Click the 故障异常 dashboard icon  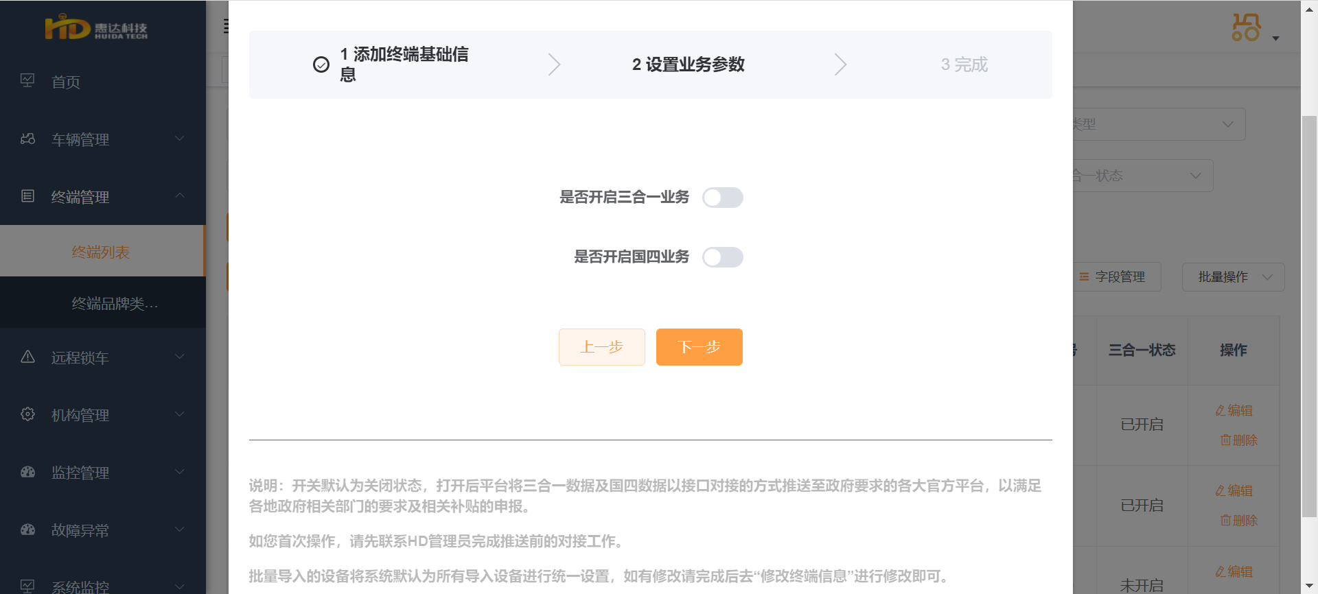click(x=27, y=530)
